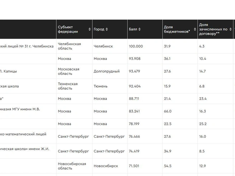This screenshot has height=176, width=235.
Task: Click name ending математический лицей
Action: [x=23, y=134]
